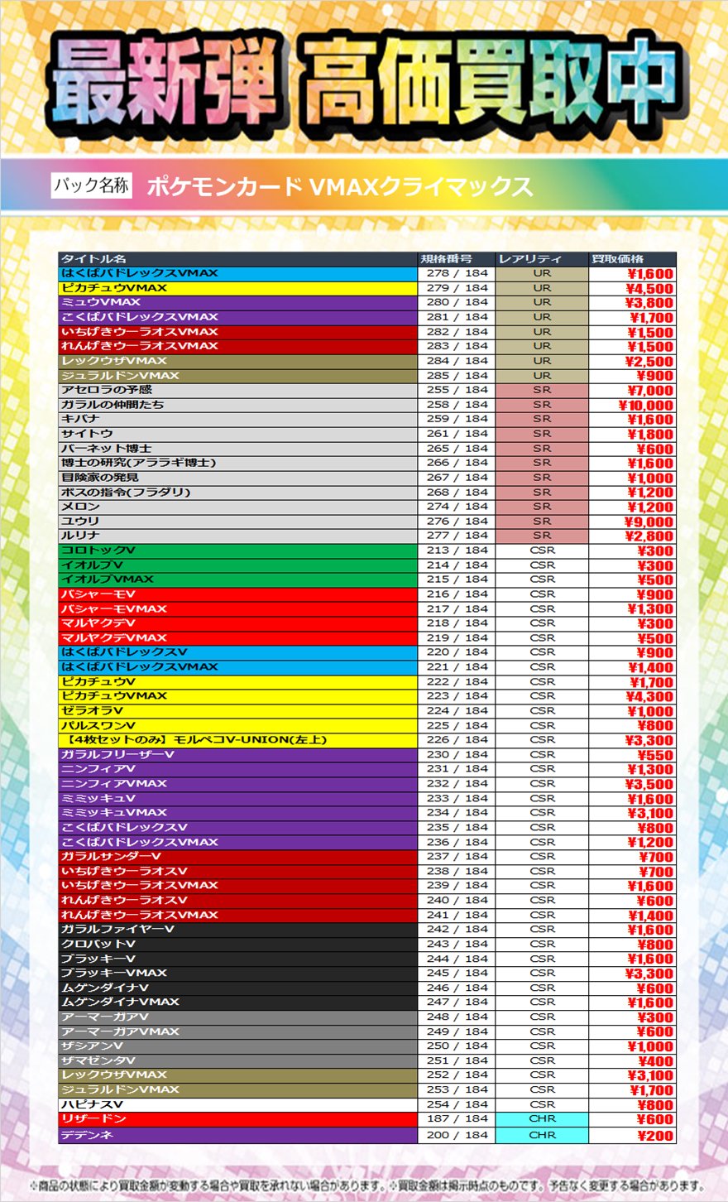The height and width of the screenshot is (1202, 728).
Task: Select card number 216 / 184
Action: (x=457, y=594)
